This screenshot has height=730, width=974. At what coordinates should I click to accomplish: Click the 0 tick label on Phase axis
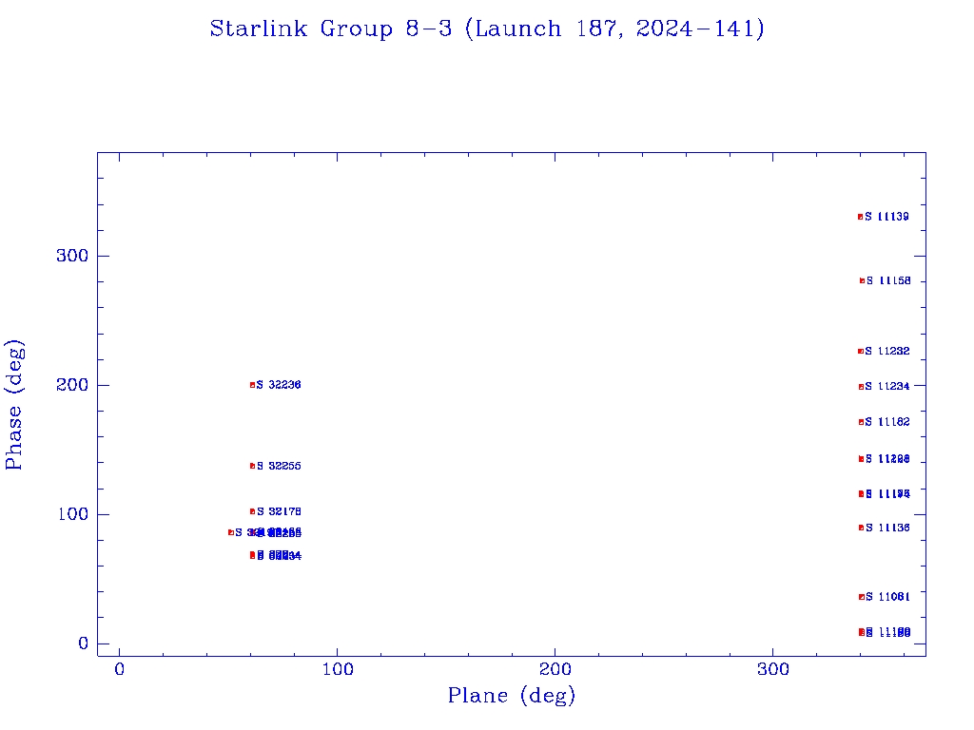pyautogui.click(x=84, y=644)
